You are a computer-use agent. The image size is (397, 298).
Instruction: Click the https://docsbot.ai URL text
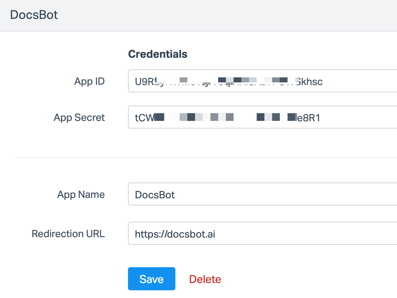pyautogui.click(x=175, y=233)
